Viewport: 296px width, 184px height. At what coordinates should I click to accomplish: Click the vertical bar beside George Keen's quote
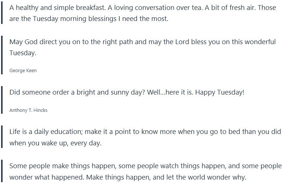[x=2, y=55]
